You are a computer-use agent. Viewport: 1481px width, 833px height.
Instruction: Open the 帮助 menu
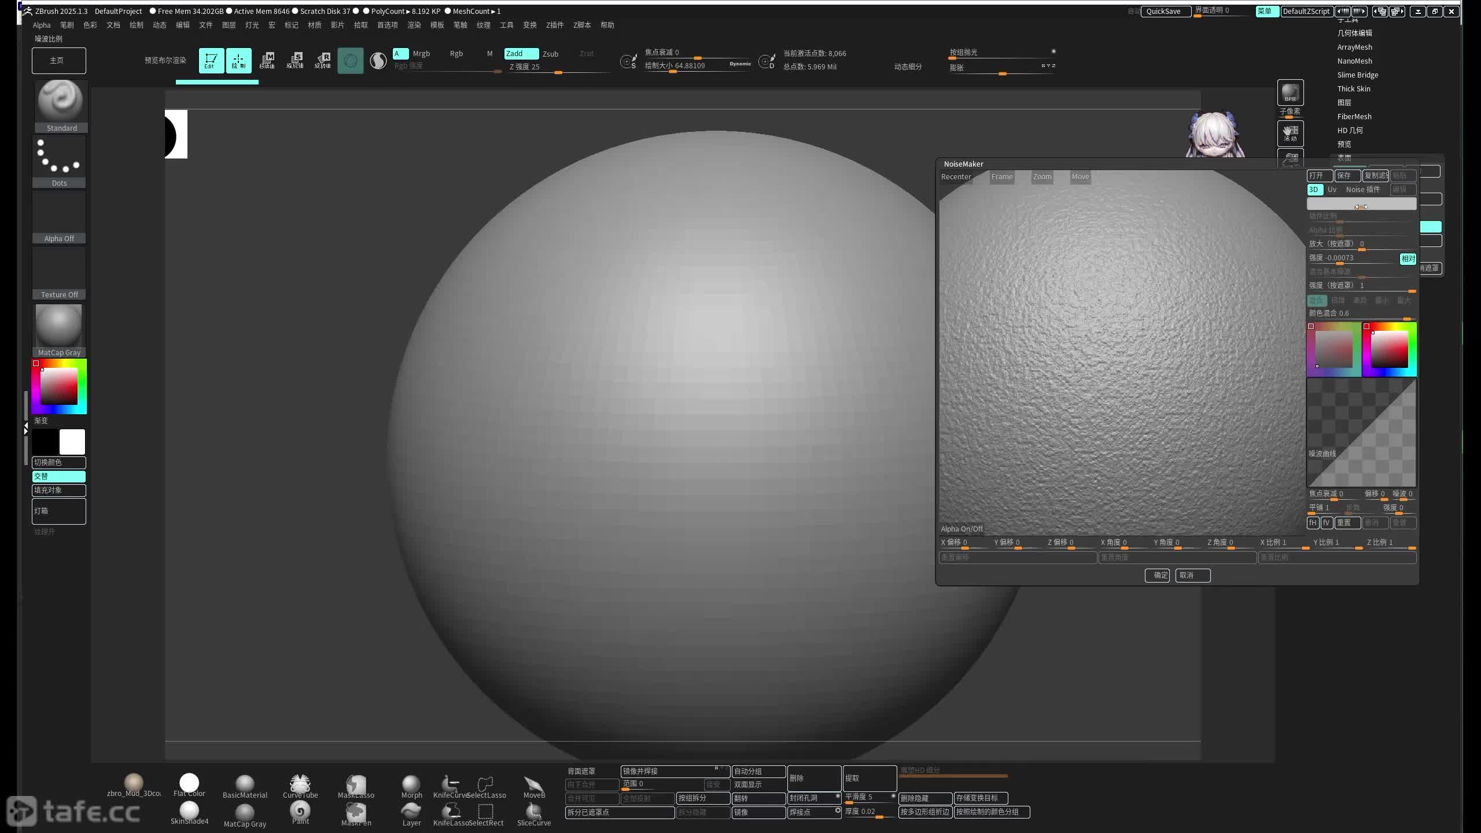tap(607, 25)
